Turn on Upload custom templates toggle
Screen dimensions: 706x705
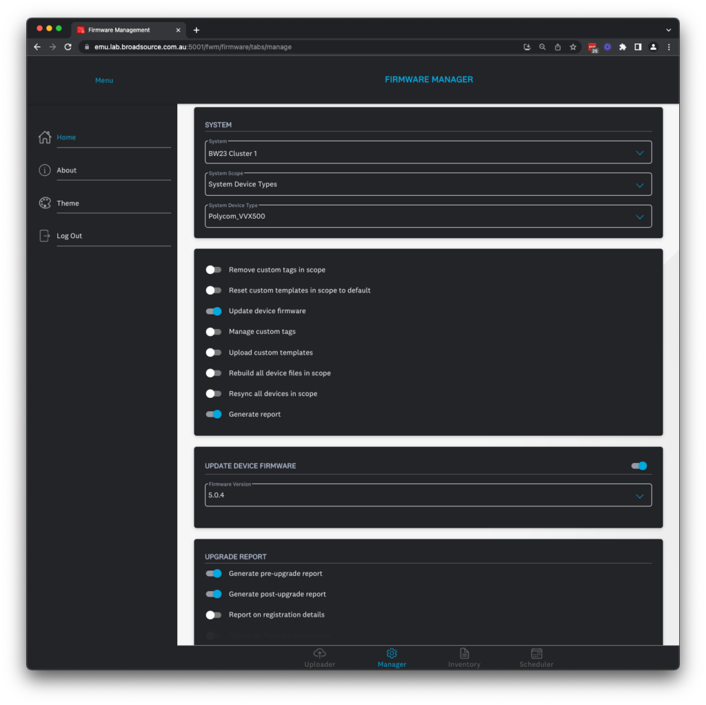[x=214, y=352]
